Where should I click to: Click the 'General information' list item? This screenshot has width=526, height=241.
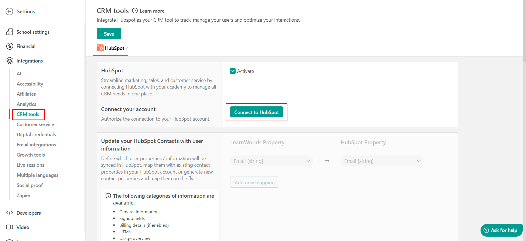[x=139, y=212]
